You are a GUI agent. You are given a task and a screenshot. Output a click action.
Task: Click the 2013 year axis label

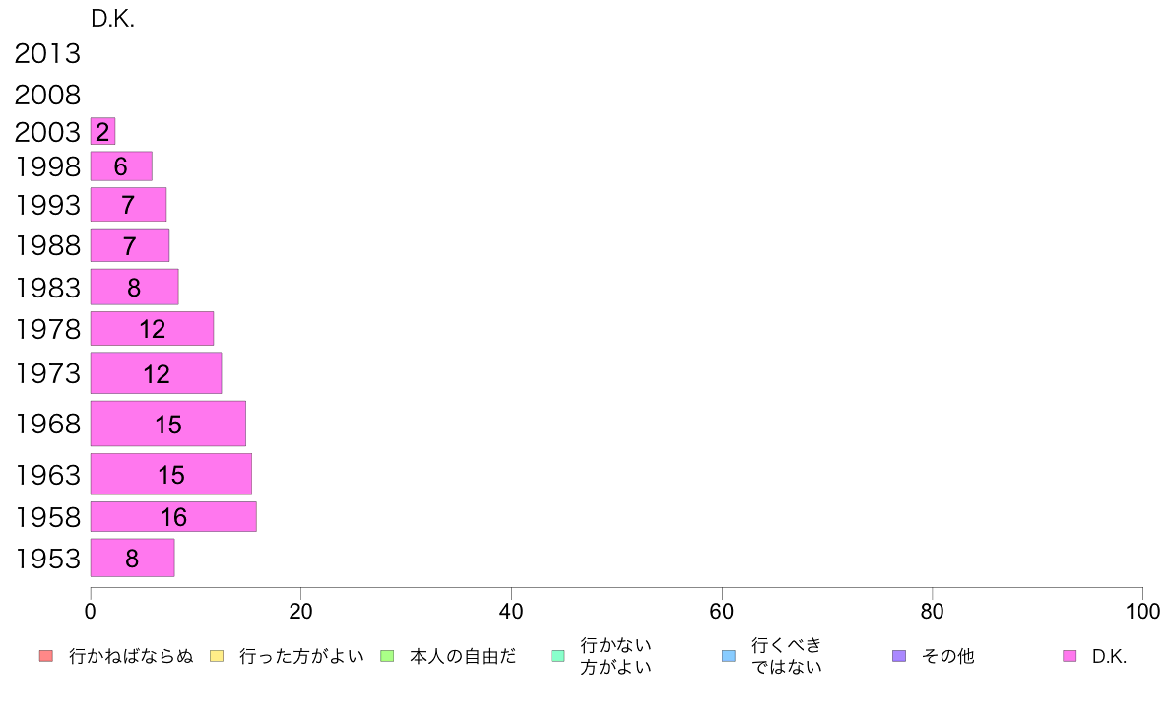click(47, 54)
